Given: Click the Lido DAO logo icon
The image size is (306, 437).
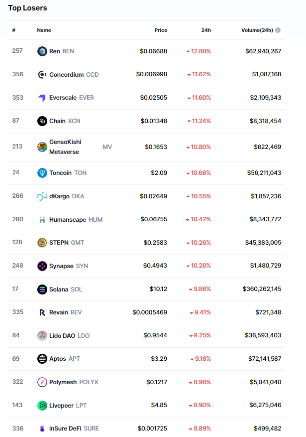Looking at the screenshot, I should [x=42, y=336].
